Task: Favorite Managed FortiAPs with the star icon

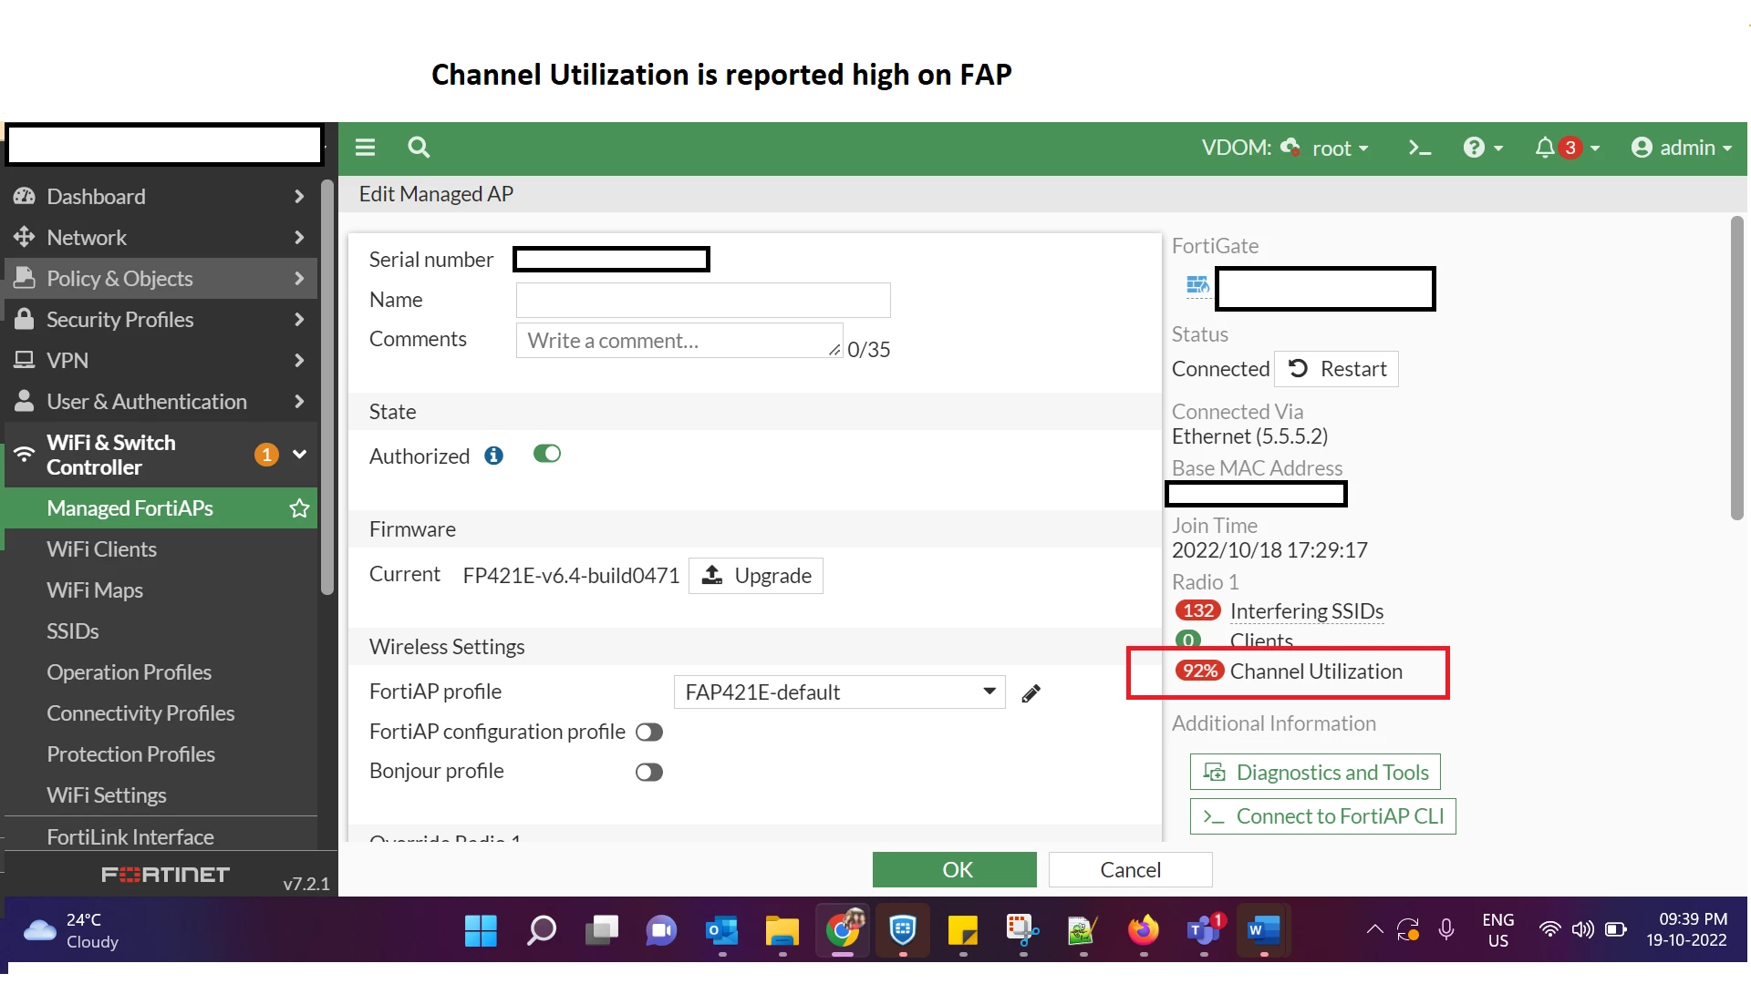Action: point(299,508)
